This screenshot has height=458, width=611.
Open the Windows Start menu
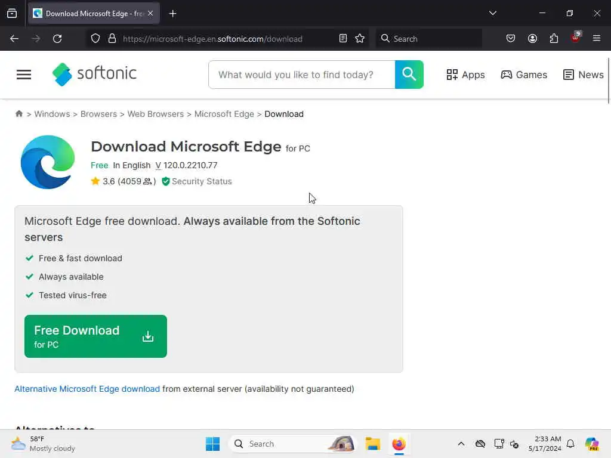click(212, 444)
